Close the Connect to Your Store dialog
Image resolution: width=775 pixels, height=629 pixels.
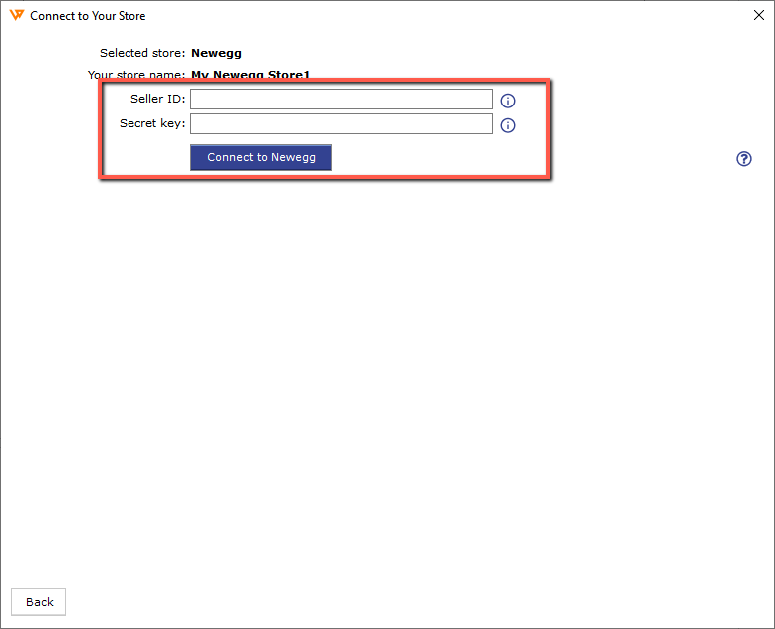(x=759, y=15)
